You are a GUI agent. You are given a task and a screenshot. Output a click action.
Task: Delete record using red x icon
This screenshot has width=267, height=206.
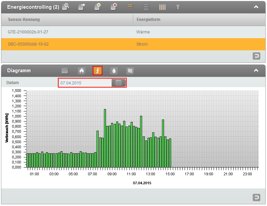pyautogui.click(x=114, y=7)
